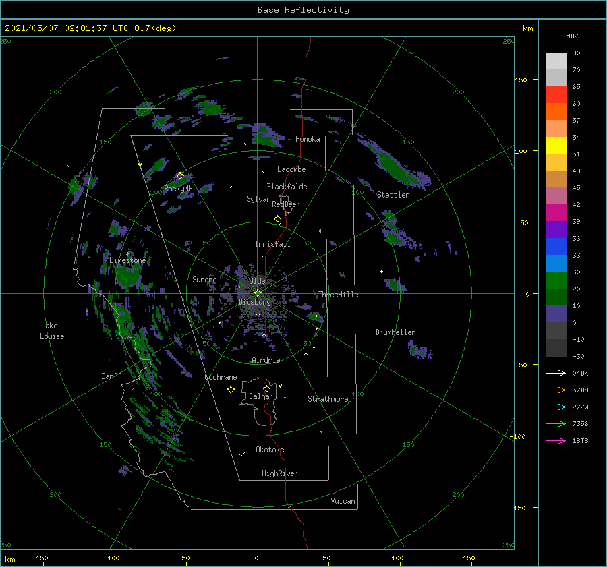Screen dimensions: 607x567
Task: Click the cyan 27ZW arrow in legend
Action: point(556,407)
